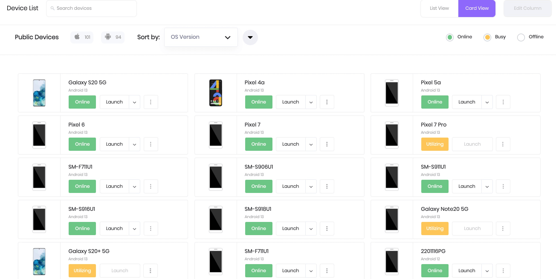Open three-dot menu for 2201116PG
The height and width of the screenshot is (279, 556).
tap(503, 271)
